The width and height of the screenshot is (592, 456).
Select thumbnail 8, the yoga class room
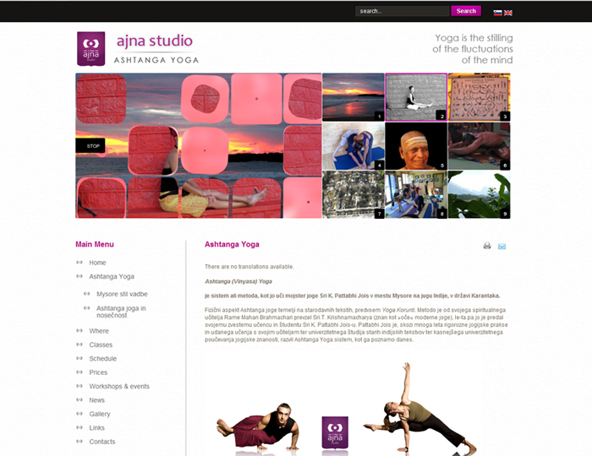(x=416, y=195)
